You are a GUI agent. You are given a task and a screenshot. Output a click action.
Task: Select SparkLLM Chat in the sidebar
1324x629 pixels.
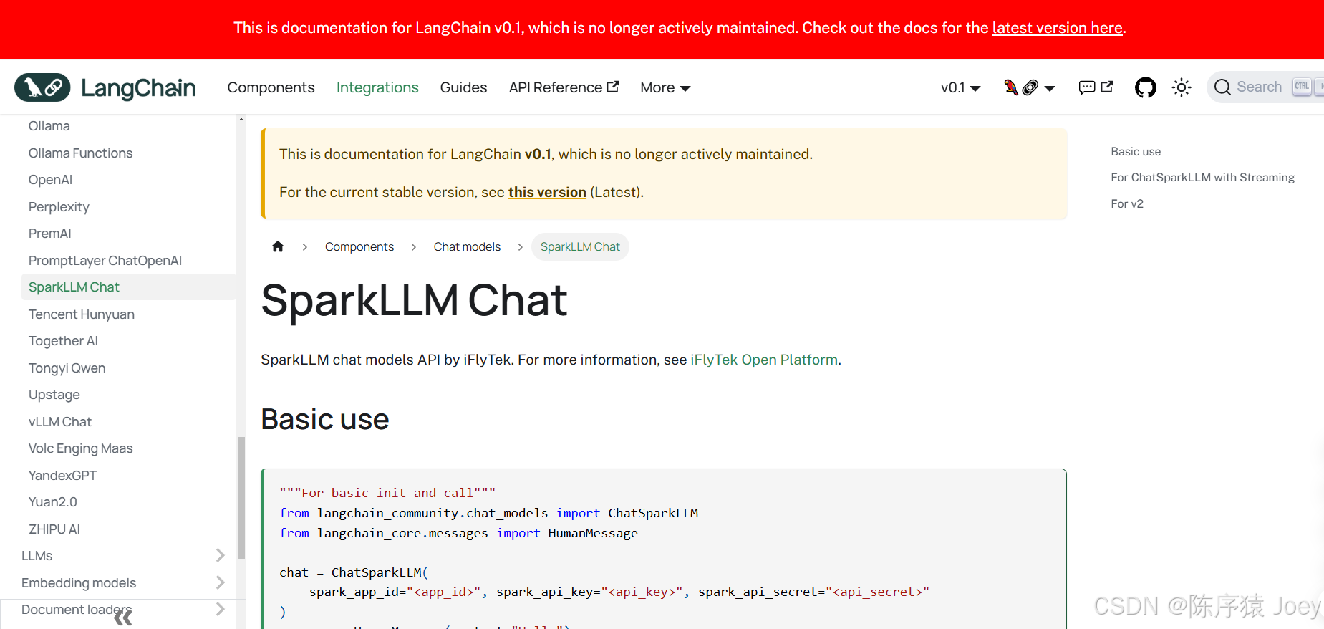tap(129, 287)
